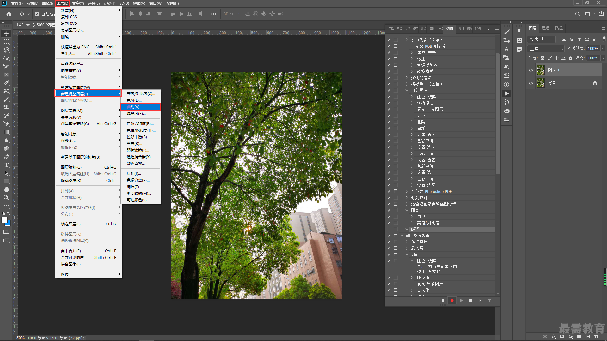Screen dimensions: 607x341
Task: Select the Eyedropper tool
Action: coord(6,83)
